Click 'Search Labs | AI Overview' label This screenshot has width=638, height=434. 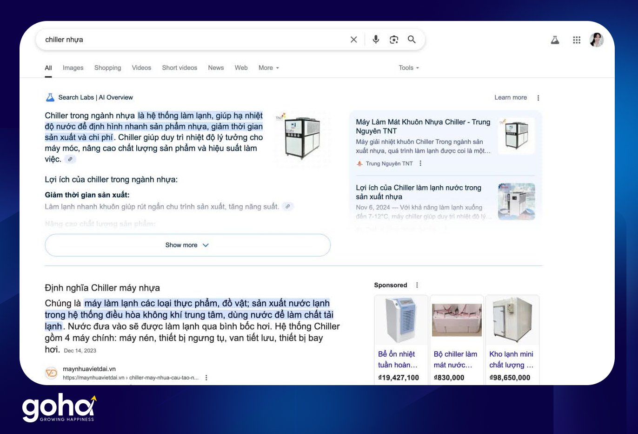pos(95,97)
